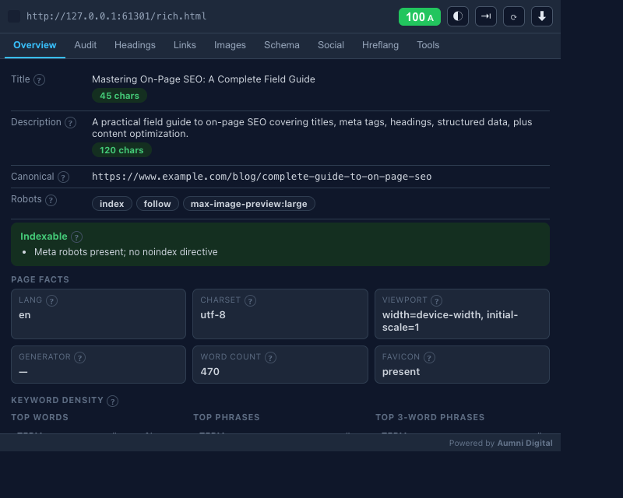This screenshot has height=498, width=623.
Task: Click the favicon value present
Action: pyautogui.click(x=401, y=372)
